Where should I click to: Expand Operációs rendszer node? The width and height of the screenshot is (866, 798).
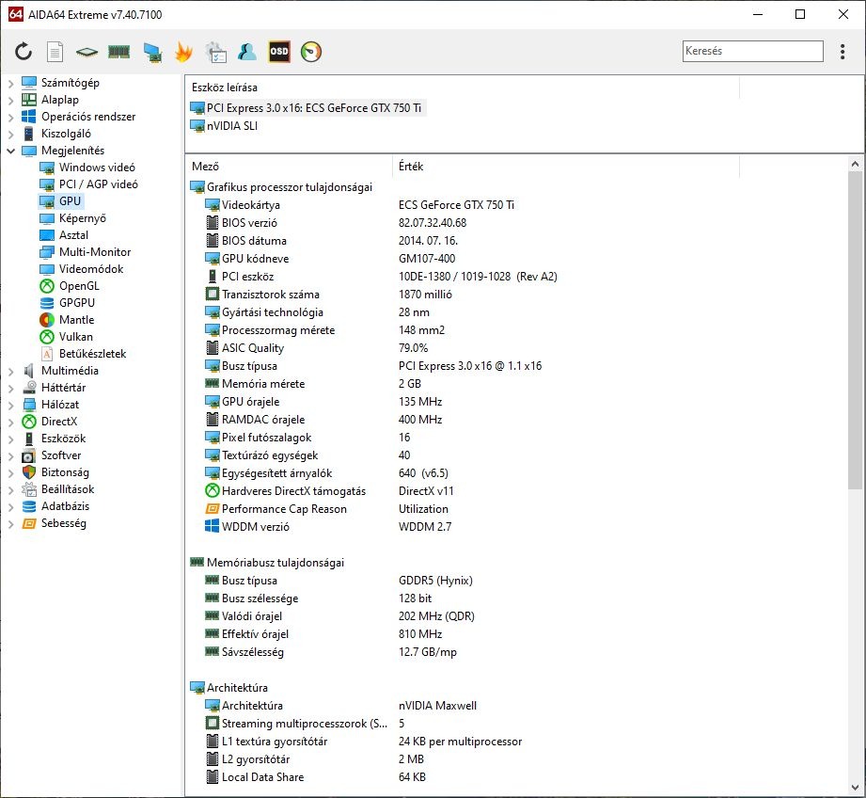pos(11,117)
